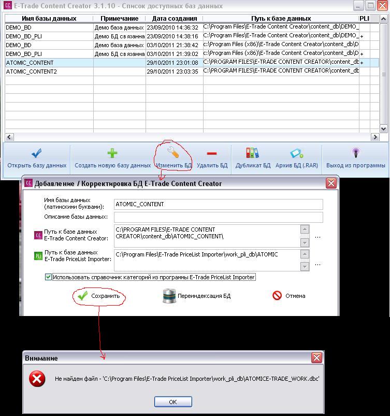Select the ATOMIC_CONTENT name cell

point(49,63)
